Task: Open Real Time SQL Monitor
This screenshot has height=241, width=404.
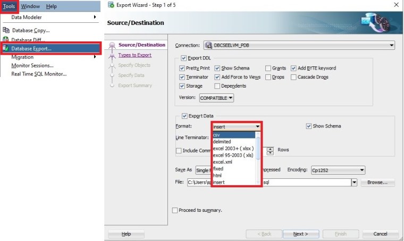Action: 39,74
